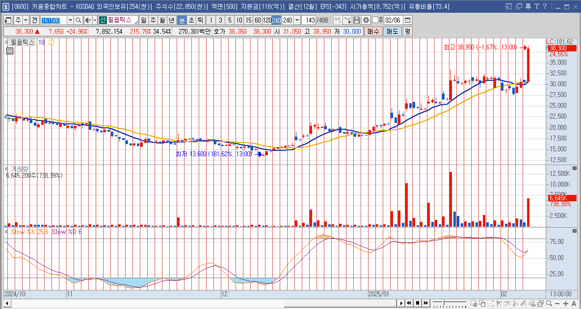Close the Slow %K stochastic pane
581x309 pixels.
click(x=575, y=231)
